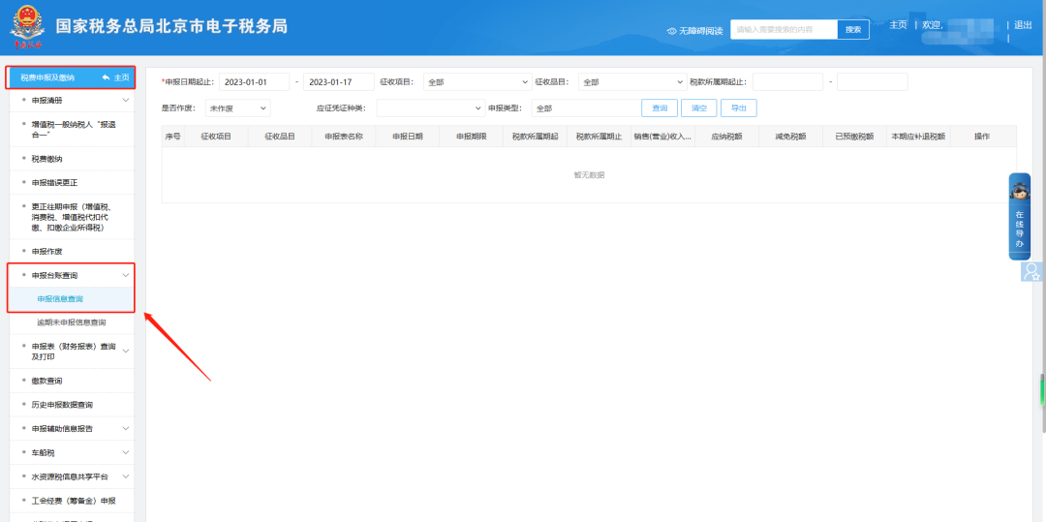Screen dimensions: 1046x522
Task: Open the 征收项目 dropdown
Action: [477, 82]
